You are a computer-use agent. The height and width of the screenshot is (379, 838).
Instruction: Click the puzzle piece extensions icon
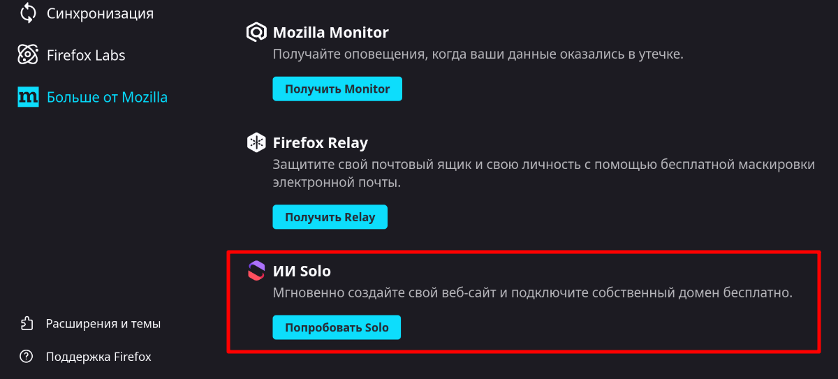coord(27,324)
